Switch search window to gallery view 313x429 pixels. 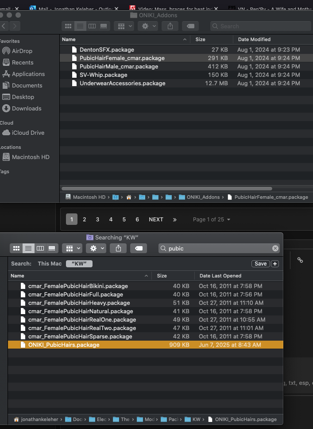[52, 248]
